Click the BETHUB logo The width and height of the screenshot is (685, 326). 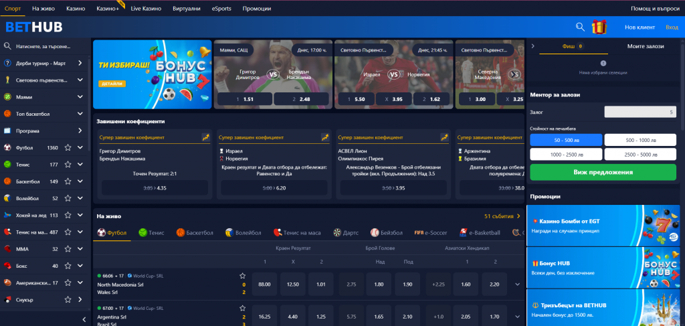pyautogui.click(x=33, y=27)
